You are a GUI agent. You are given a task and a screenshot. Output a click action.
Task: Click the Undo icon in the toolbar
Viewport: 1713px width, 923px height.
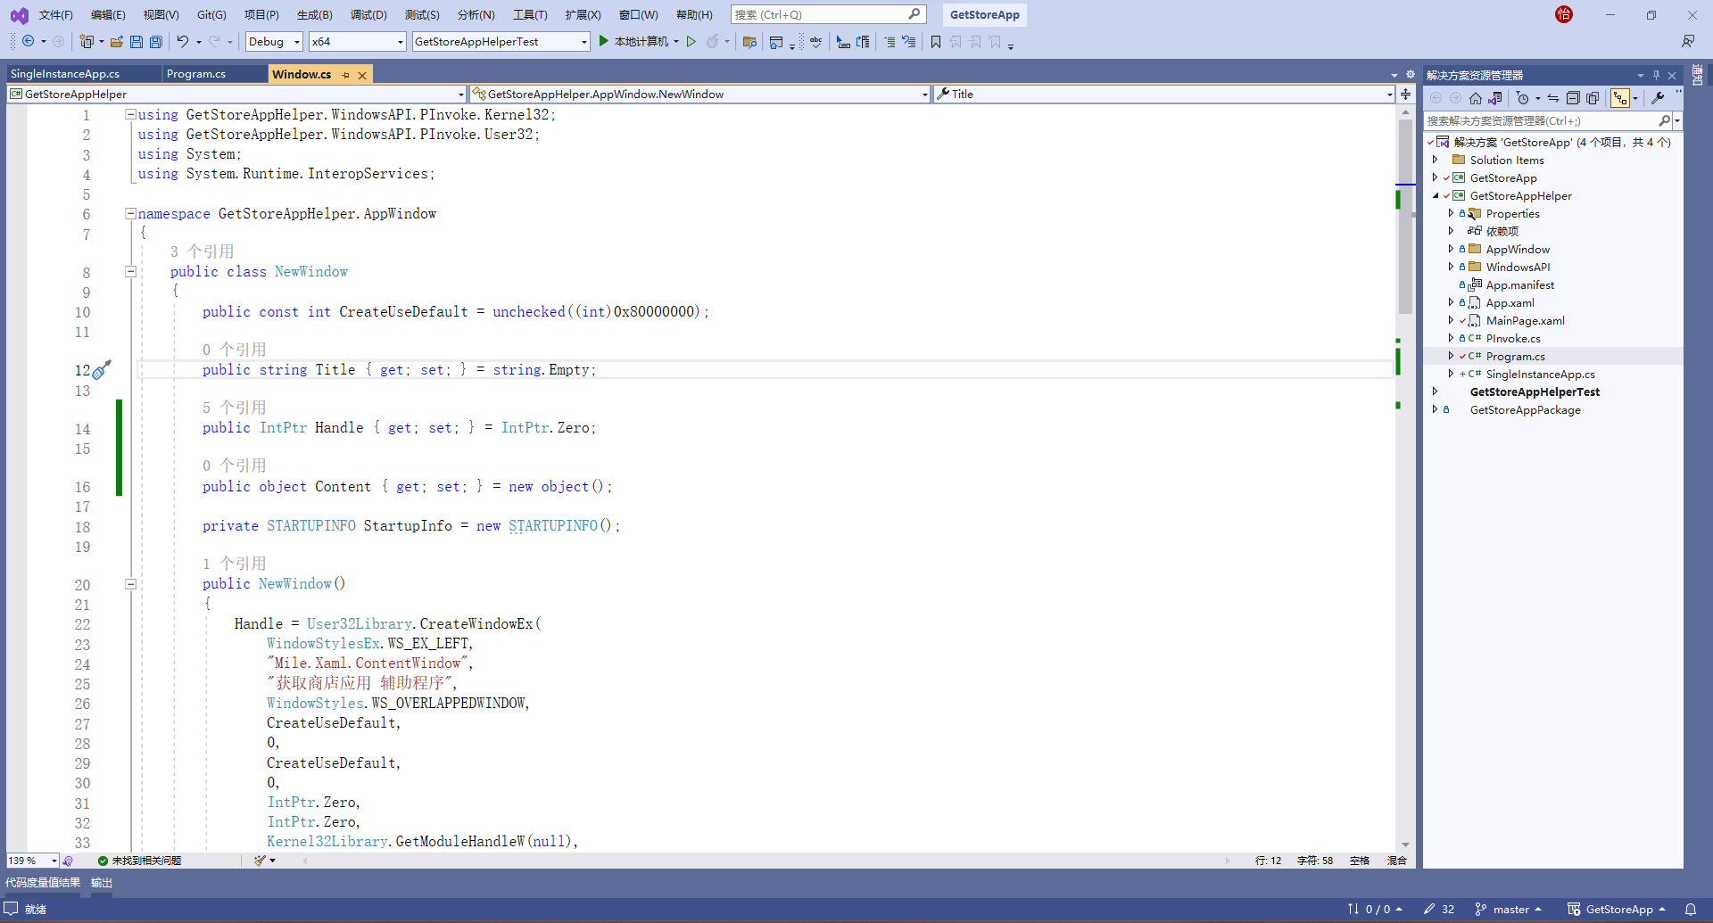click(183, 41)
